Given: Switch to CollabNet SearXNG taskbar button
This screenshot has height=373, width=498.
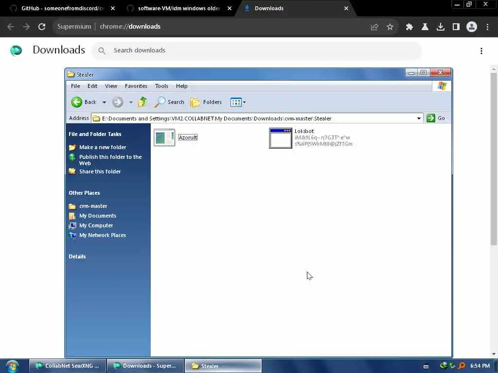Looking at the screenshot, I should (68, 366).
